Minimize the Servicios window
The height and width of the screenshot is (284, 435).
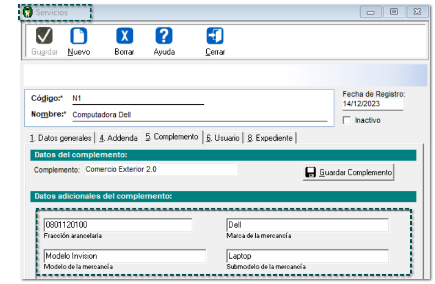pyautogui.click(x=370, y=12)
